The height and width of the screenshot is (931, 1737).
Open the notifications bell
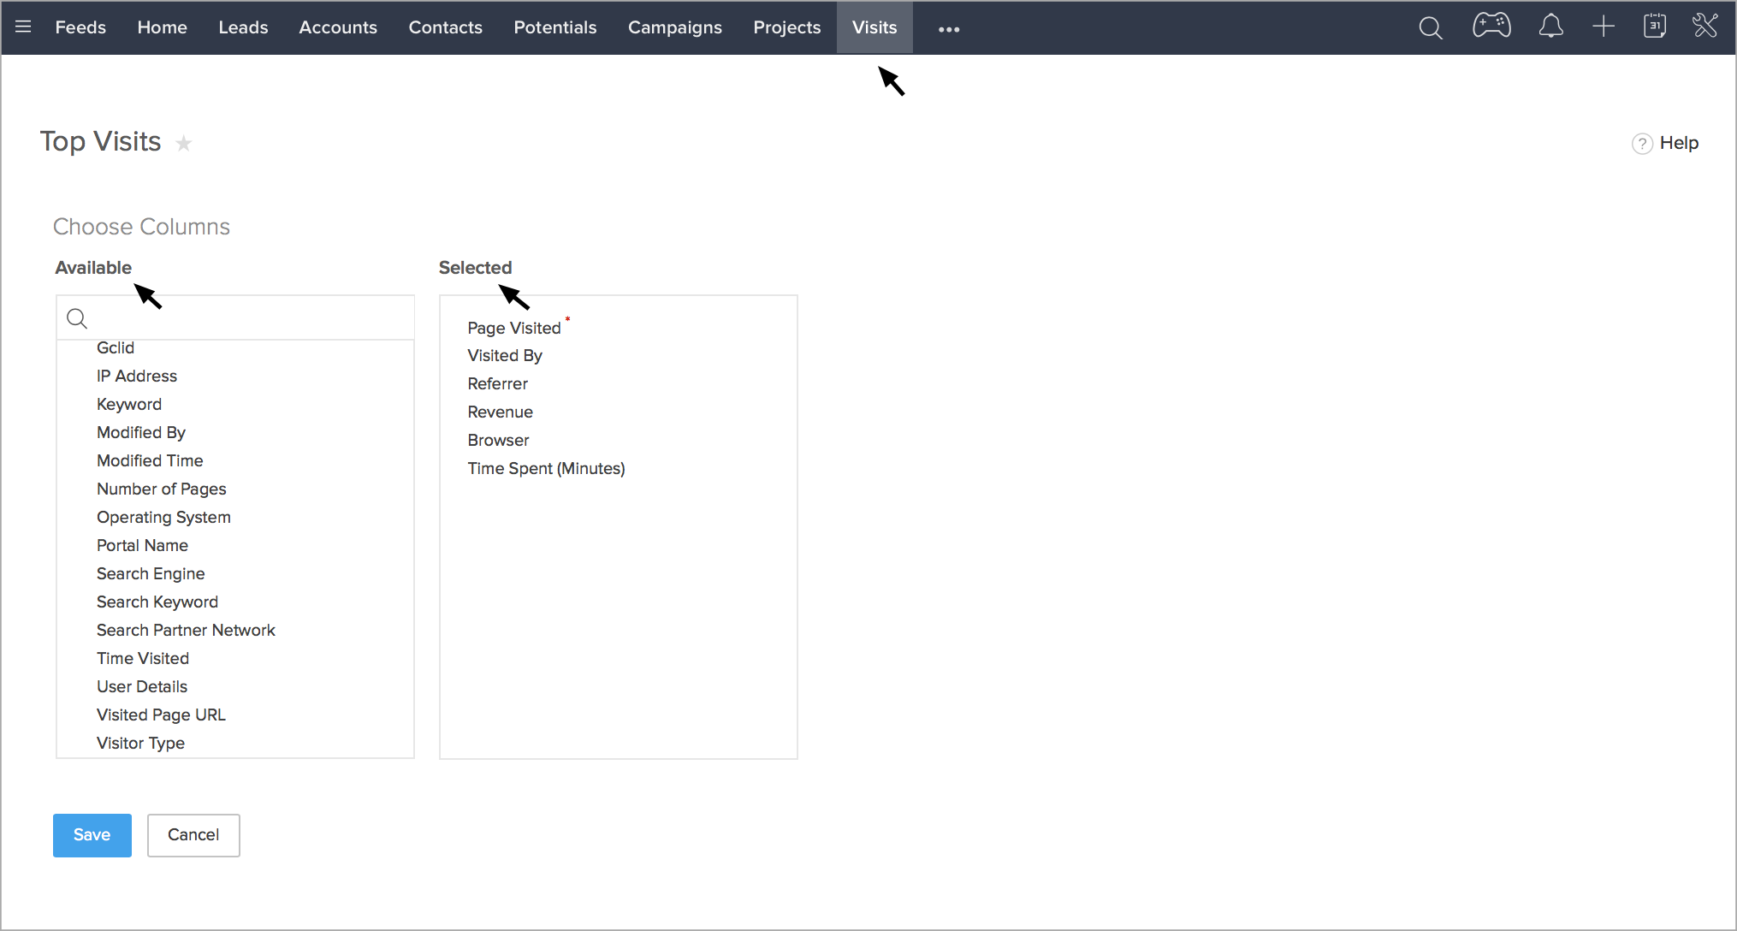[x=1550, y=27]
